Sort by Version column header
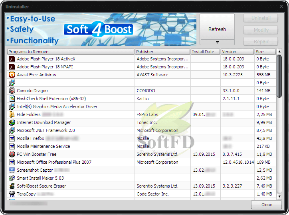 tap(237, 52)
